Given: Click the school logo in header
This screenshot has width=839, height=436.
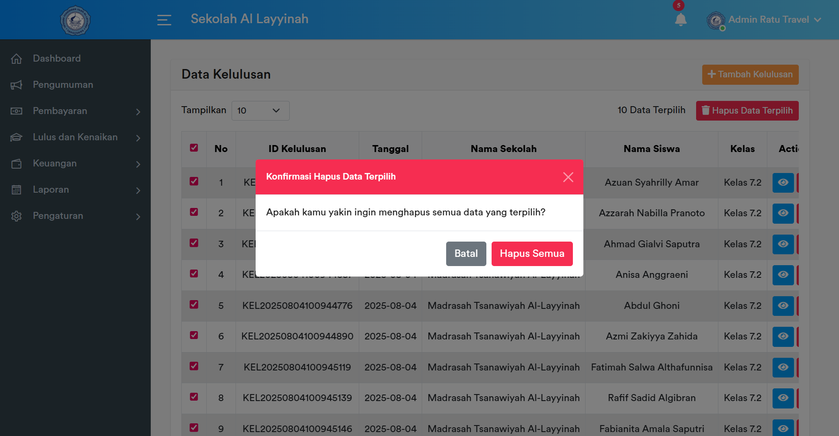Looking at the screenshot, I should coord(75,20).
